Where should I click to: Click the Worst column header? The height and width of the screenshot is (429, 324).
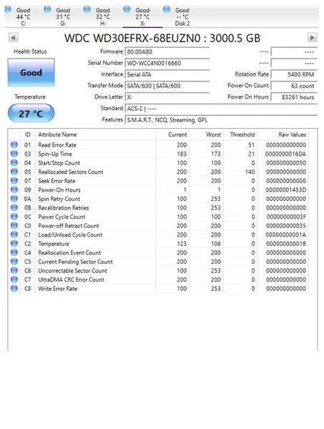coord(207,134)
